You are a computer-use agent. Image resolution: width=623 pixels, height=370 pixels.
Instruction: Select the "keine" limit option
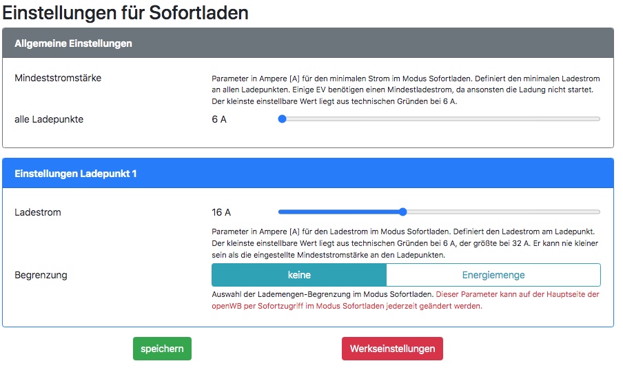[x=298, y=275]
